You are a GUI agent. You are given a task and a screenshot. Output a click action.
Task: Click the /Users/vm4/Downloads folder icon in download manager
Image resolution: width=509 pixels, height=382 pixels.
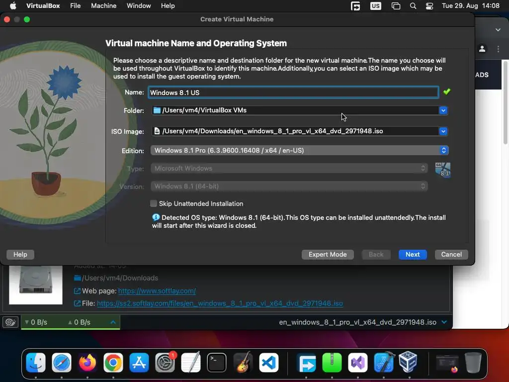(77, 278)
